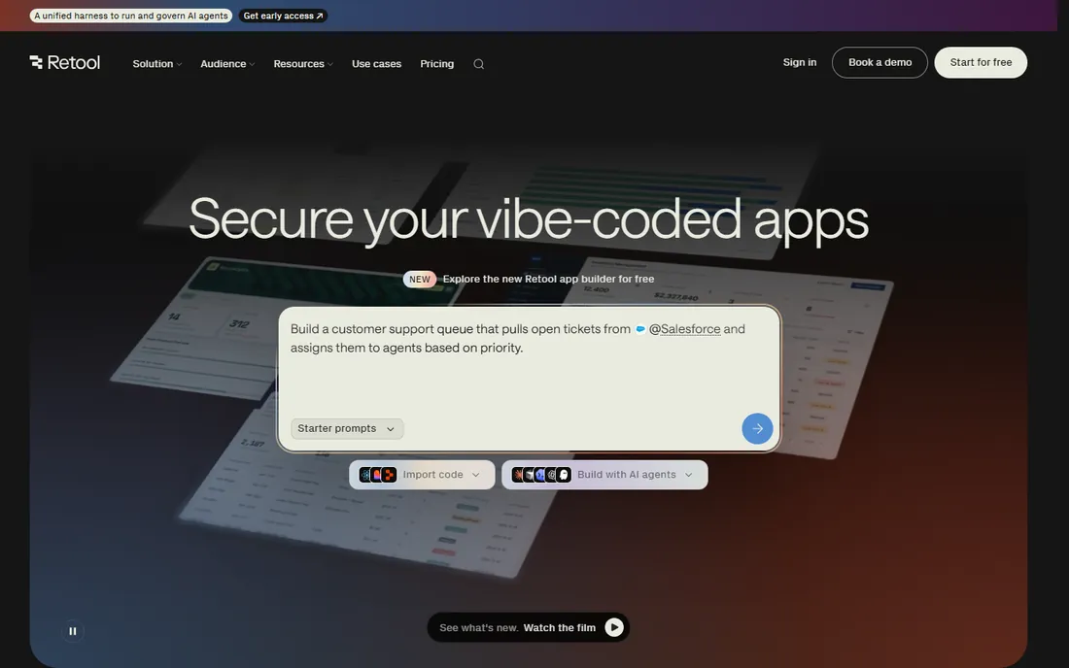Go to the Use cases page
Screen dimensions: 1069x668
click(x=376, y=64)
